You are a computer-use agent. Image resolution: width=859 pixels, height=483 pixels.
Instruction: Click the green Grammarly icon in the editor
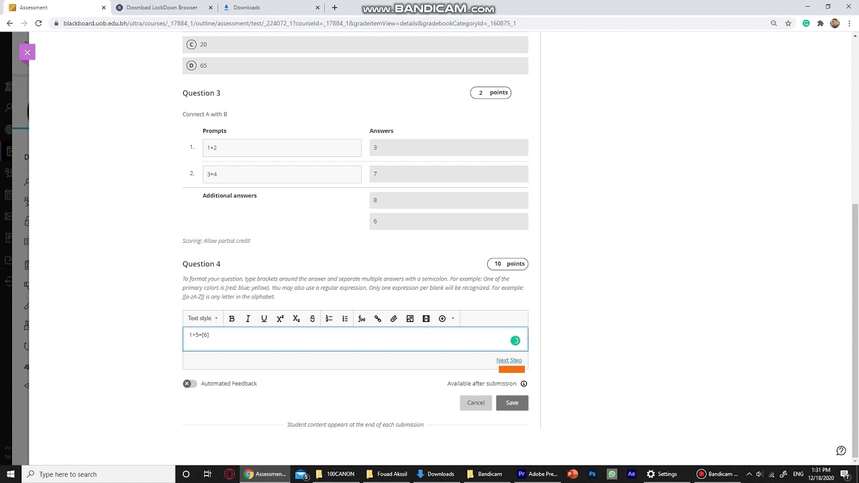click(x=515, y=341)
